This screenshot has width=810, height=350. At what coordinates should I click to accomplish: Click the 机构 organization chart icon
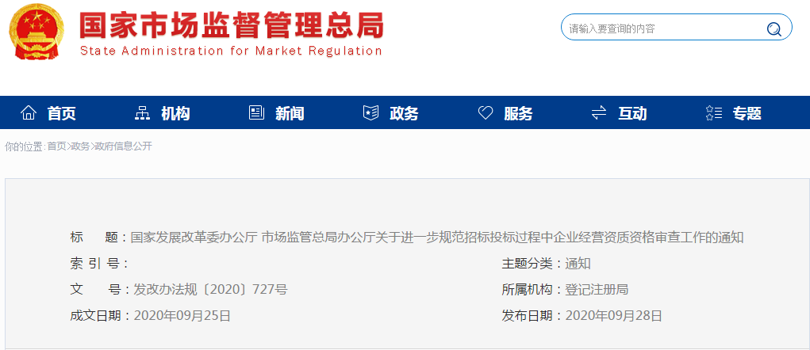[x=142, y=112]
